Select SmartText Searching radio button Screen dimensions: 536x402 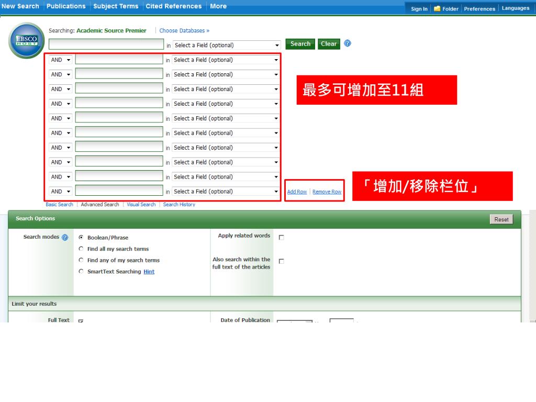click(81, 272)
